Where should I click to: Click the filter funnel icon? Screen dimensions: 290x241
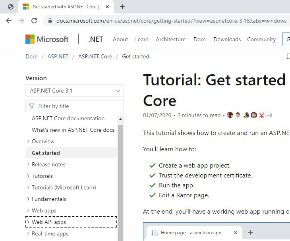32,106
